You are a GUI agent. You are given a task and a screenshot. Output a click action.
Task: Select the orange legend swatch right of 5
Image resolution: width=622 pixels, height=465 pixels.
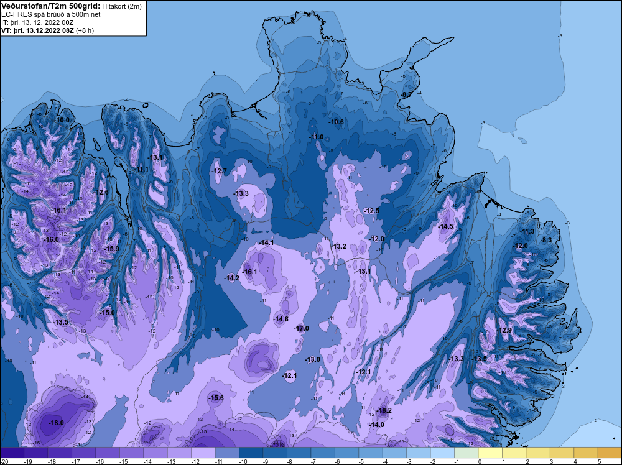pyautogui.click(x=610, y=453)
